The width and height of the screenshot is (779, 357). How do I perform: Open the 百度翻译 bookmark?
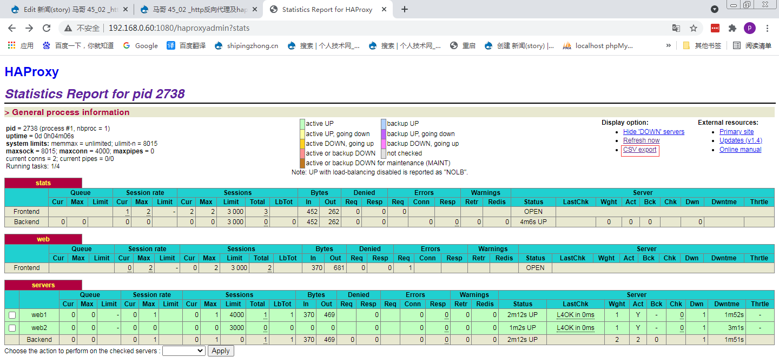[186, 45]
